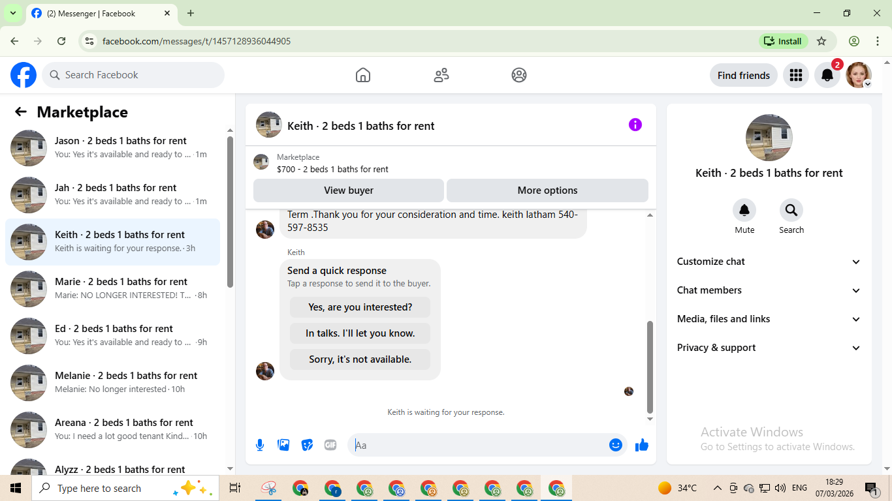The image size is (892, 501).
Task: Click the View buyer button
Action: point(349,190)
